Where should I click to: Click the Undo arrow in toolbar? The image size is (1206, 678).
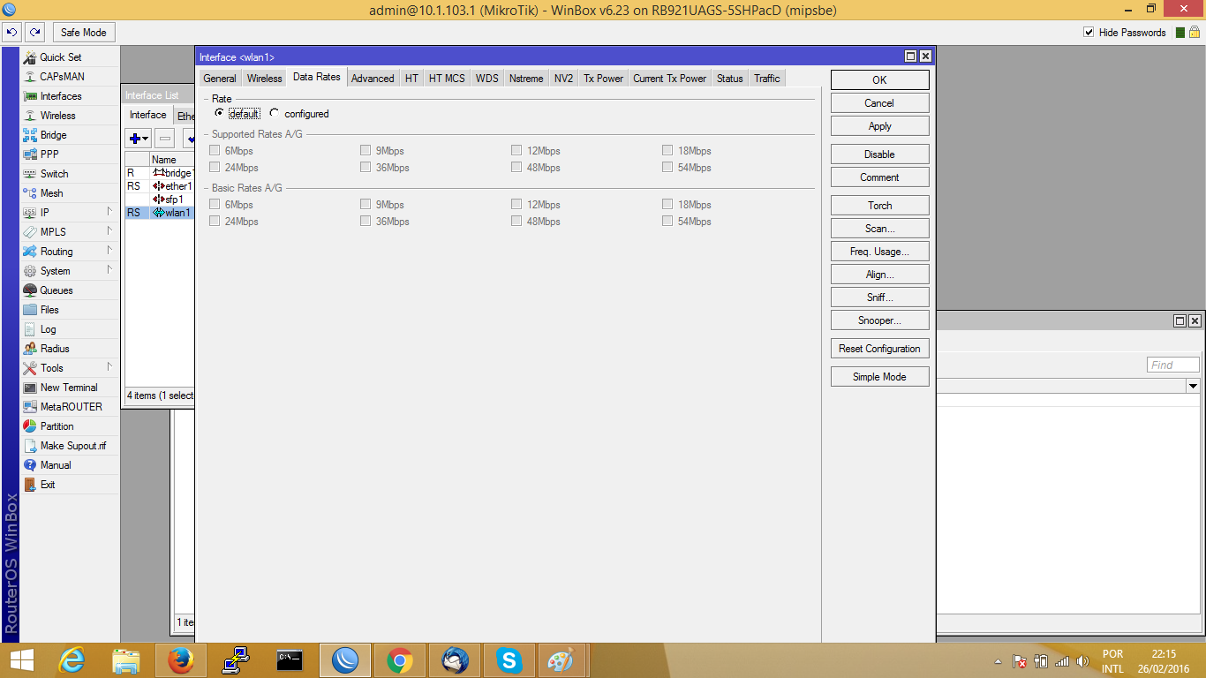12,33
